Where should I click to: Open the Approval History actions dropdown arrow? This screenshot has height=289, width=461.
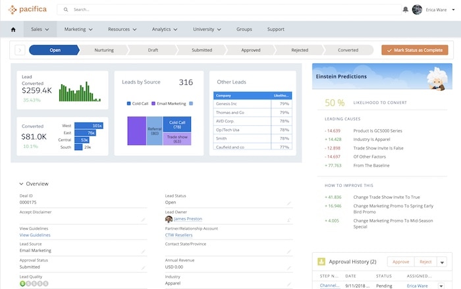coord(441,262)
